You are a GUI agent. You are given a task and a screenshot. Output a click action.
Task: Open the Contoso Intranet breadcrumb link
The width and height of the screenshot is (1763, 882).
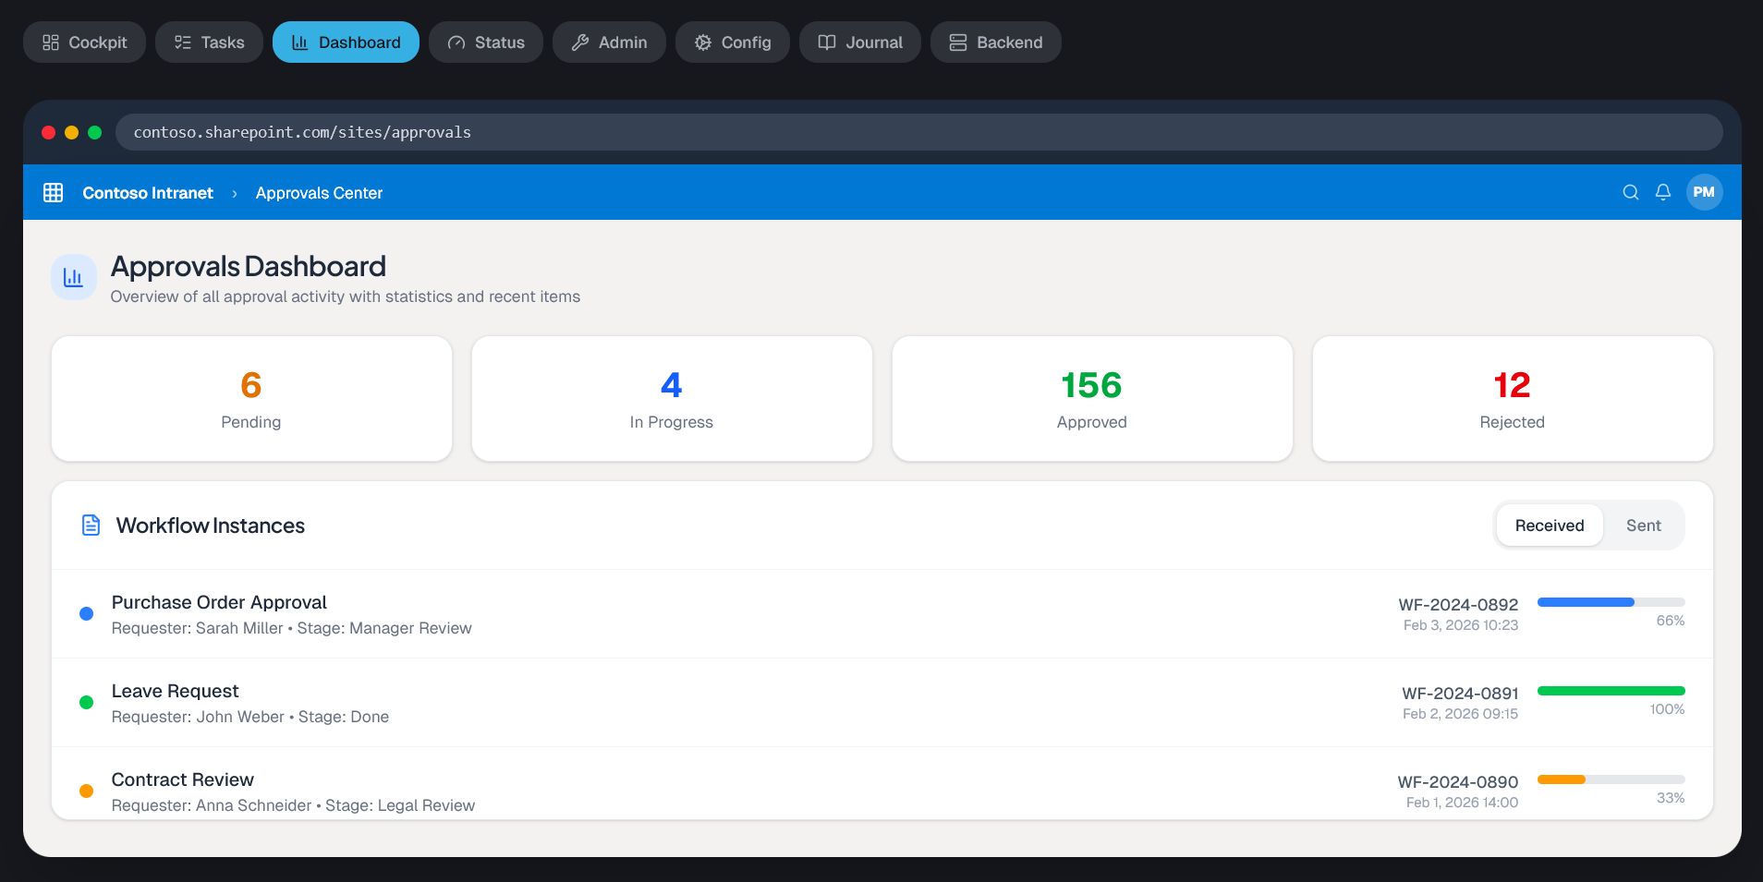click(x=147, y=192)
